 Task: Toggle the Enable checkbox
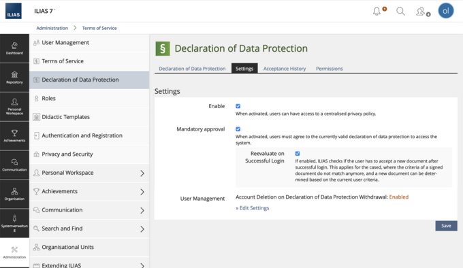[238, 106]
